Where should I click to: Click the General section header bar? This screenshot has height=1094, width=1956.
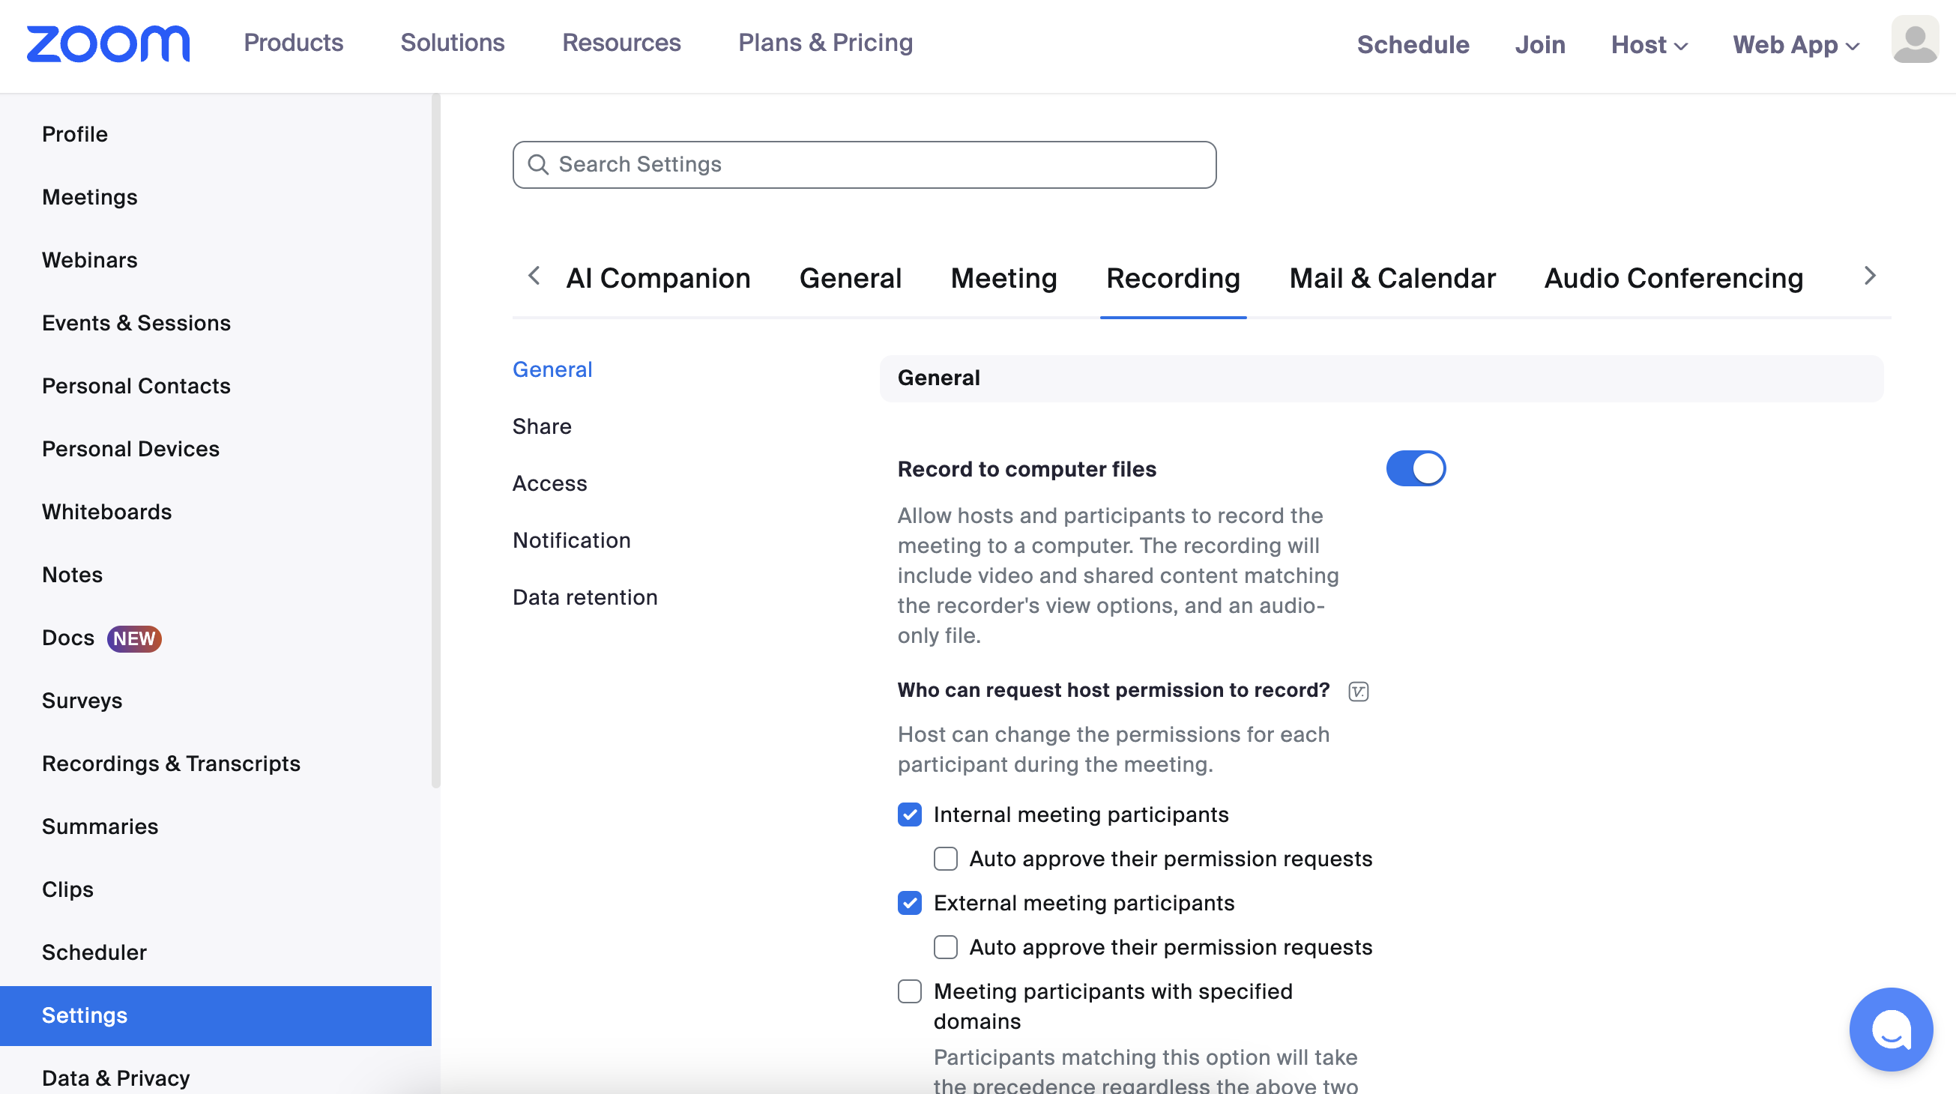pos(1381,378)
